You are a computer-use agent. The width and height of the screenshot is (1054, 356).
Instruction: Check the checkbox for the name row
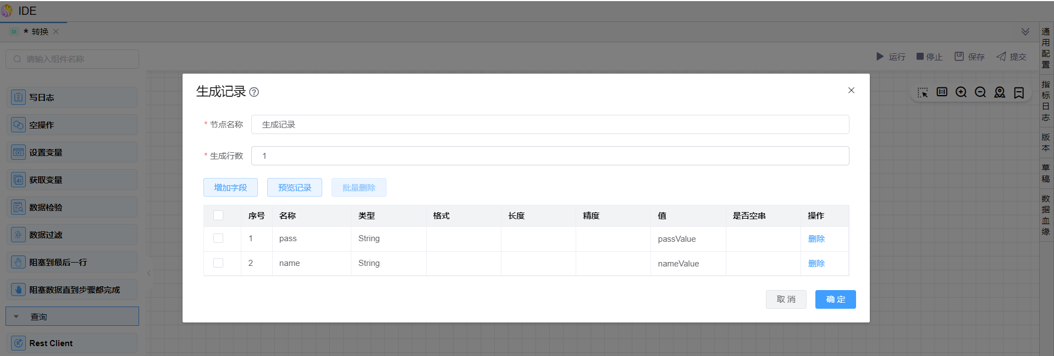point(218,263)
